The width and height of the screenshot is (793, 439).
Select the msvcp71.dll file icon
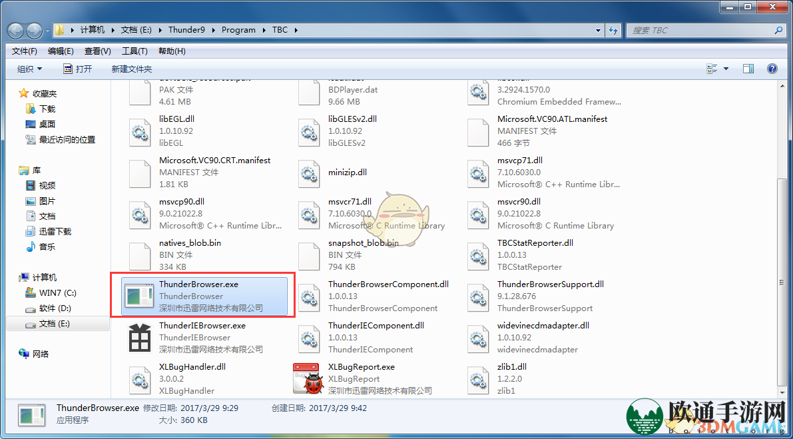click(x=477, y=173)
